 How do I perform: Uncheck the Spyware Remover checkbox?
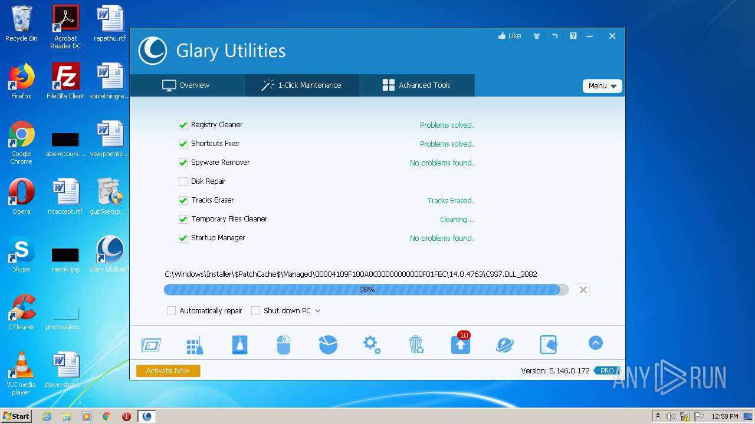point(183,163)
